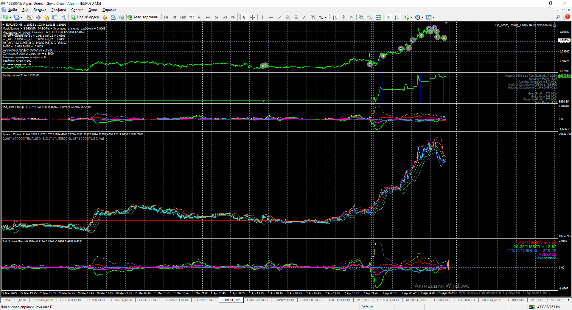Open the Окно menu
The image size is (572, 310).
[x=93, y=10]
